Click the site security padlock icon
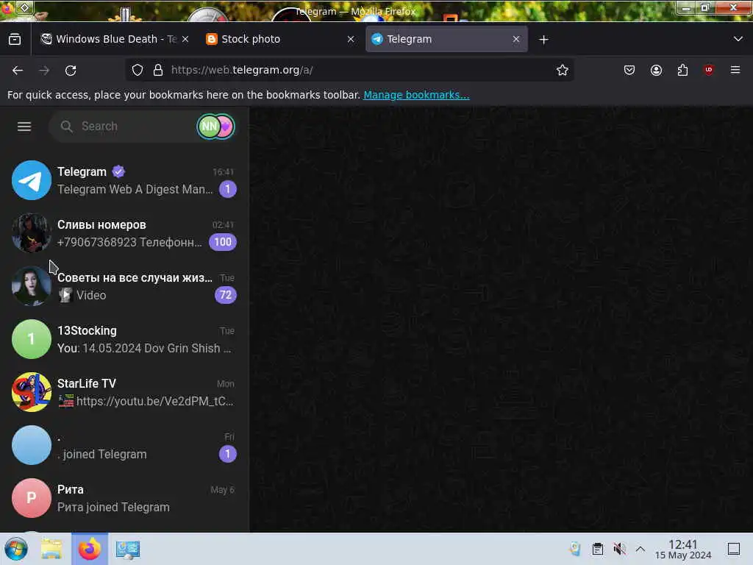This screenshot has height=565, width=753. (x=158, y=70)
